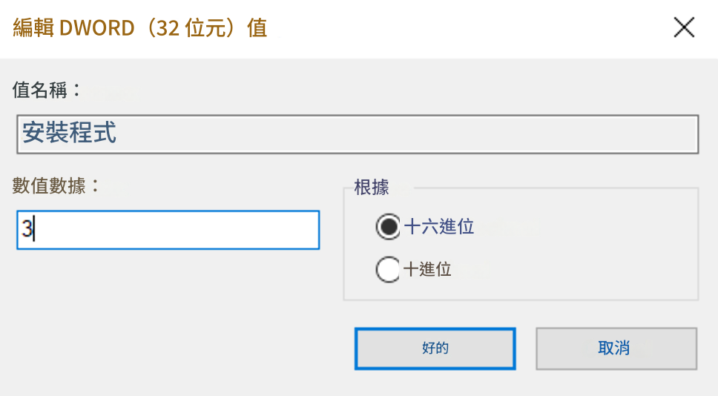Click the 值名稱 field box
The width and height of the screenshot is (718, 396).
(357, 134)
